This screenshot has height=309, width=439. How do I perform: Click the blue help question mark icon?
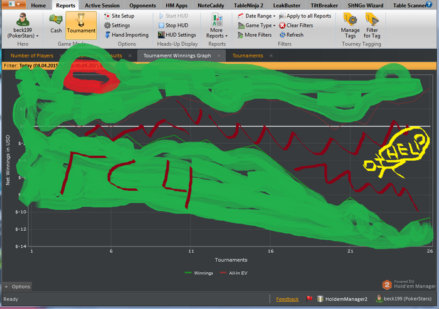[428, 4]
